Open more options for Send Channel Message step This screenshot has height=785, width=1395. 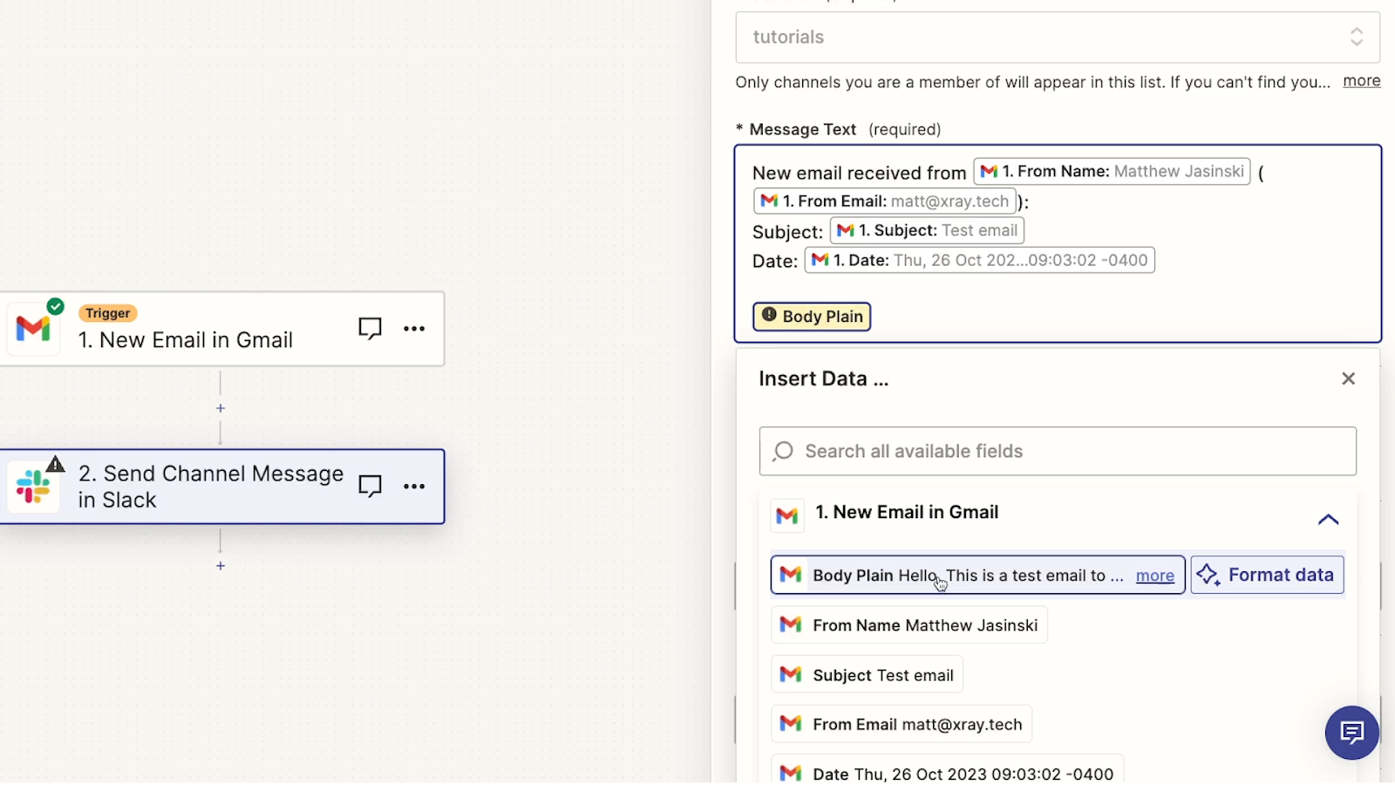(x=414, y=487)
